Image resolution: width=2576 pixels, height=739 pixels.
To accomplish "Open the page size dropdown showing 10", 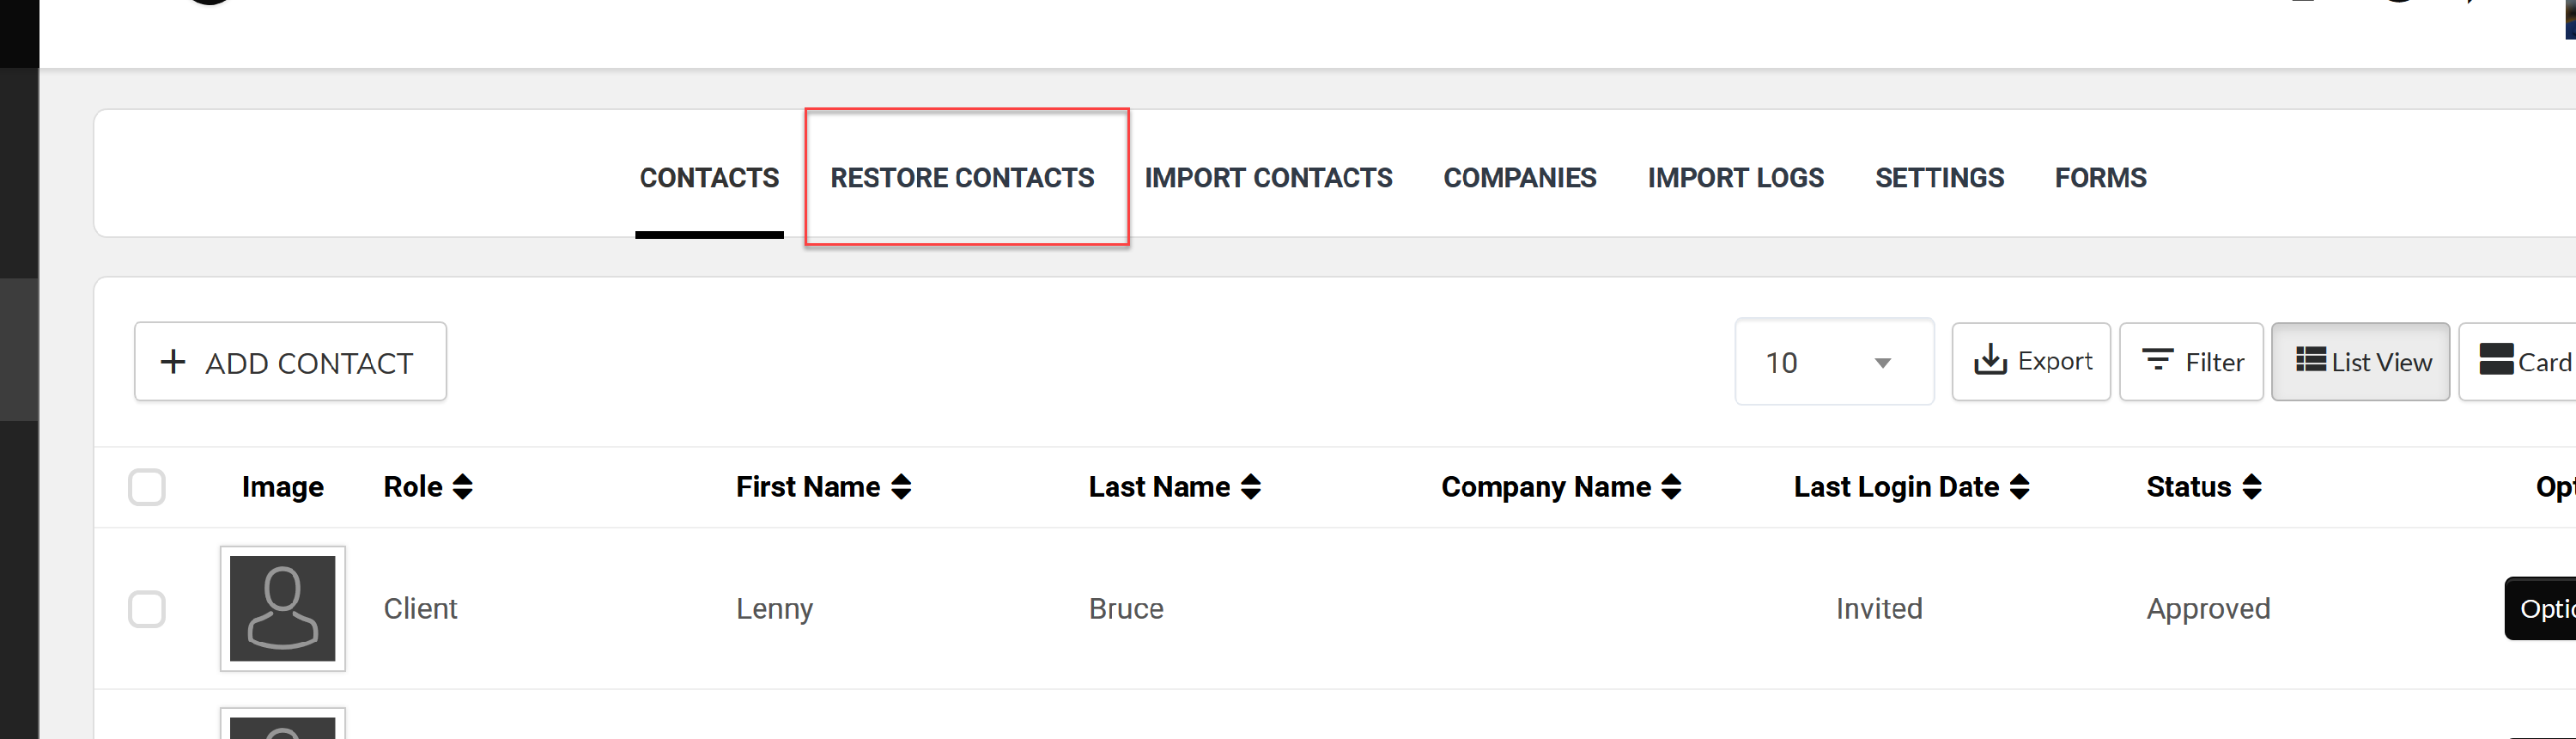I will click(x=1834, y=362).
